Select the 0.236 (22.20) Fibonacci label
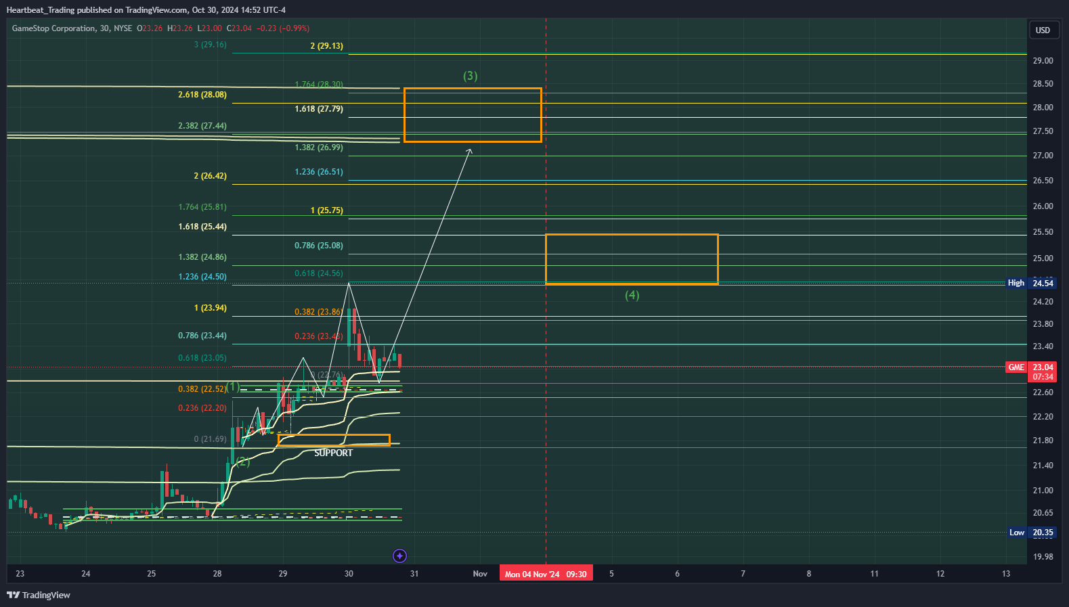Image resolution: width=1069 pixels, height=607 pixels. [202, 408]
